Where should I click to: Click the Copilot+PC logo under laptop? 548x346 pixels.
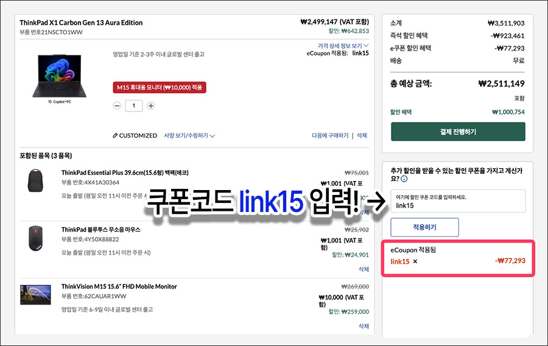pyautogui.click(x=60, y=102)
